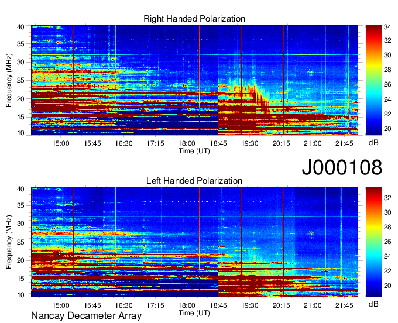Click the 20:15 time tick under Right Handed plot
The height and width of the screenshot is (323, 398).
[x=282, y=143]
